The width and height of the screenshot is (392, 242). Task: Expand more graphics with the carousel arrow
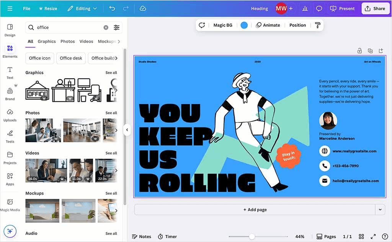(x=117, y=90)
